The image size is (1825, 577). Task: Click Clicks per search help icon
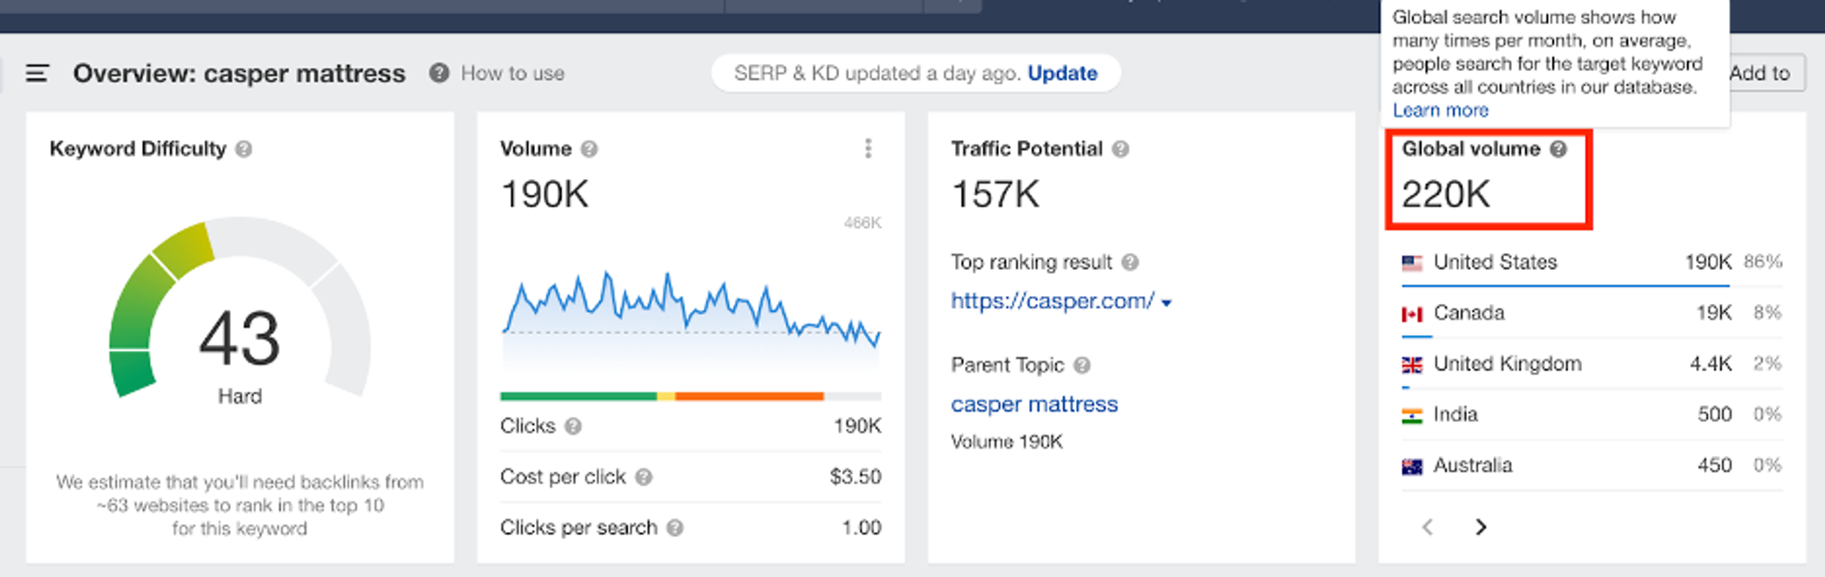tap(675, 528)
